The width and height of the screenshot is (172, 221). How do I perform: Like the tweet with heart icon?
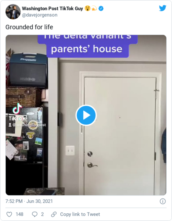click(9, 214)
